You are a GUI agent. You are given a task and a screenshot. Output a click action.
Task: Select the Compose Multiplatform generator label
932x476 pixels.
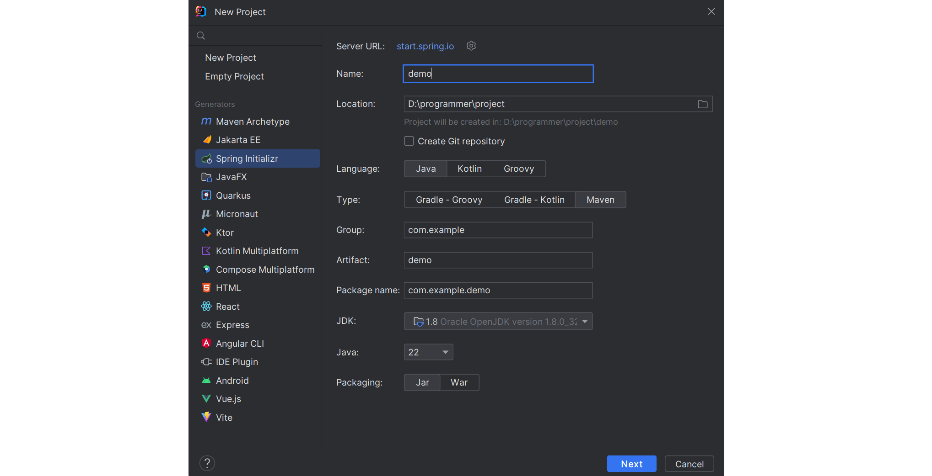pyautogui.click(x=265, y=270)
